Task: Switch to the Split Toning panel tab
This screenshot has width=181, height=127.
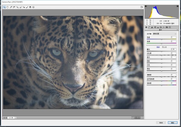Action: [158, 27]
